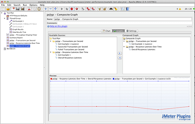Click the Paste clipboard icon
The height and width of the screenshot is (124, 195).
(x=39, y=9)
